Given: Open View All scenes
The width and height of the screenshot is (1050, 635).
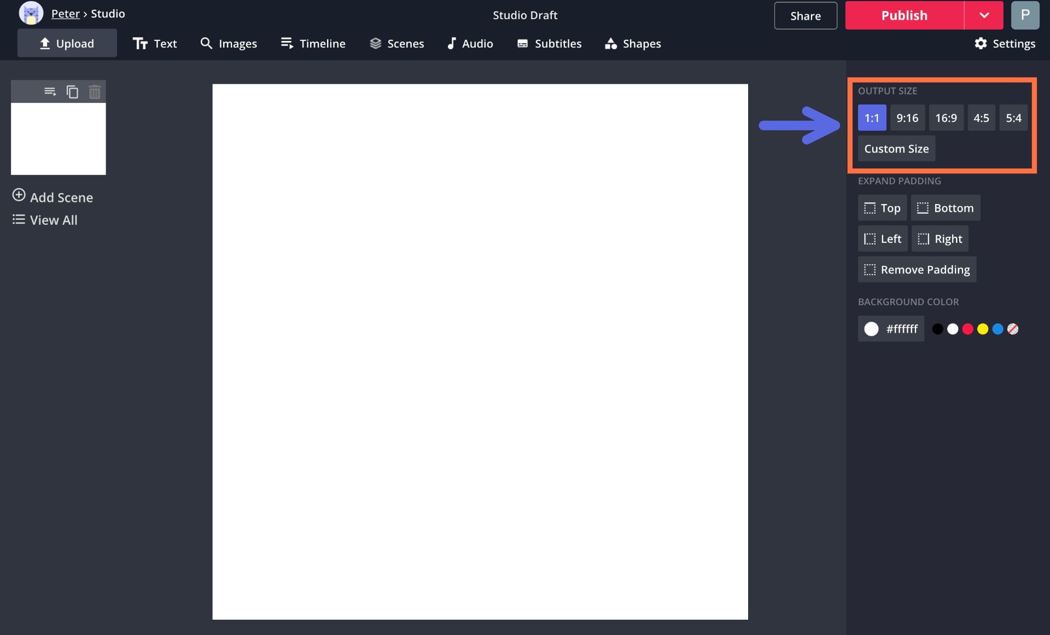Looking at the screenshot, I should [x=44, y=220].
